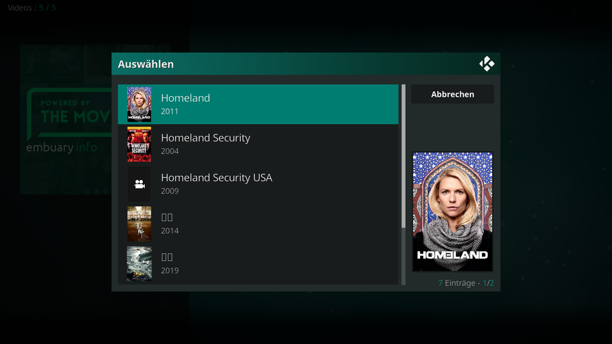Click the 2014 entry poster thumbnail
Screen dimensions: 612x344
click(x=140, y=224)
